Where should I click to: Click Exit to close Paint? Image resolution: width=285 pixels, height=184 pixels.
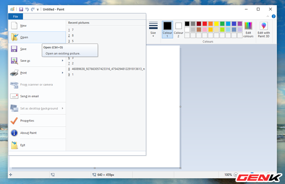coord(22,144)
